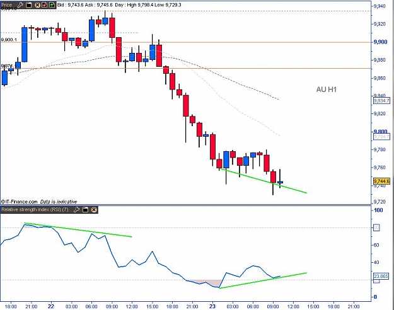Click the 9,794.7 moving average value tag
This screenshot has height=310, width=394.
point(381,137)
